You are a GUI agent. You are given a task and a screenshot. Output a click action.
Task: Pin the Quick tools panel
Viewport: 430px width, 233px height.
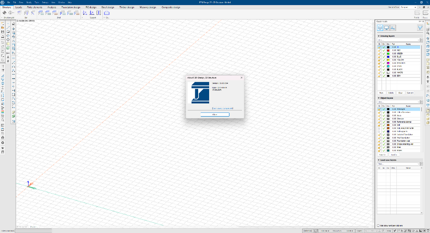pos(420,21)
